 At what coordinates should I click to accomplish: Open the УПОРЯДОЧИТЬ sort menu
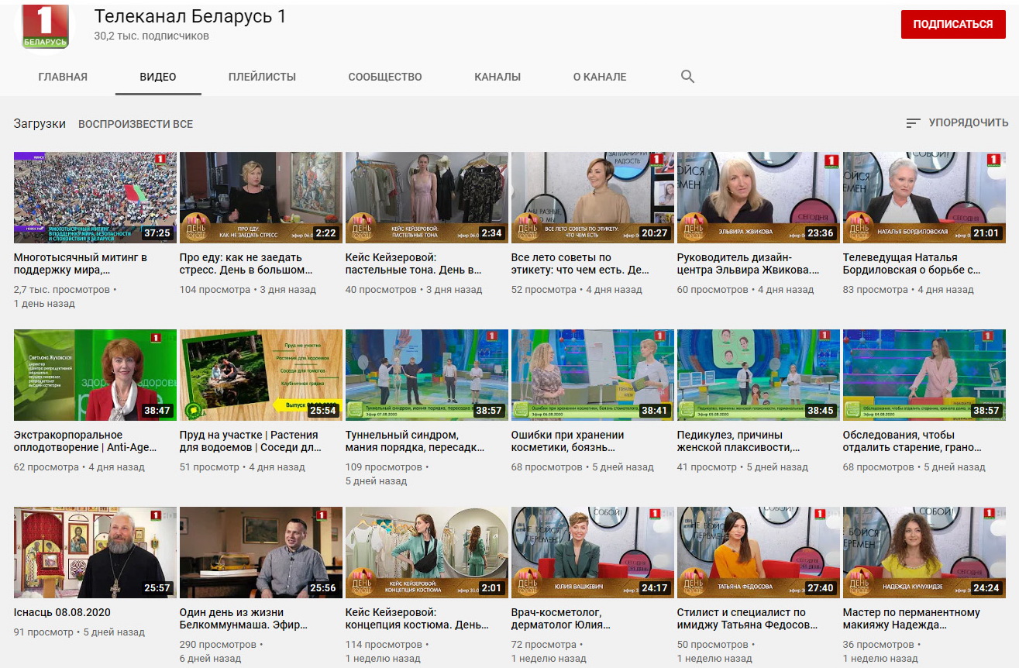point(957,122)
